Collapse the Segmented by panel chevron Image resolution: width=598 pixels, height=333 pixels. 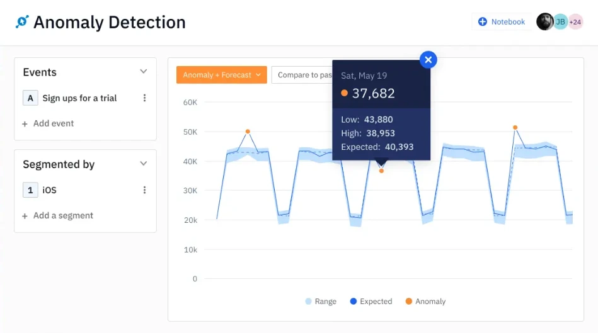coord(144,164)
